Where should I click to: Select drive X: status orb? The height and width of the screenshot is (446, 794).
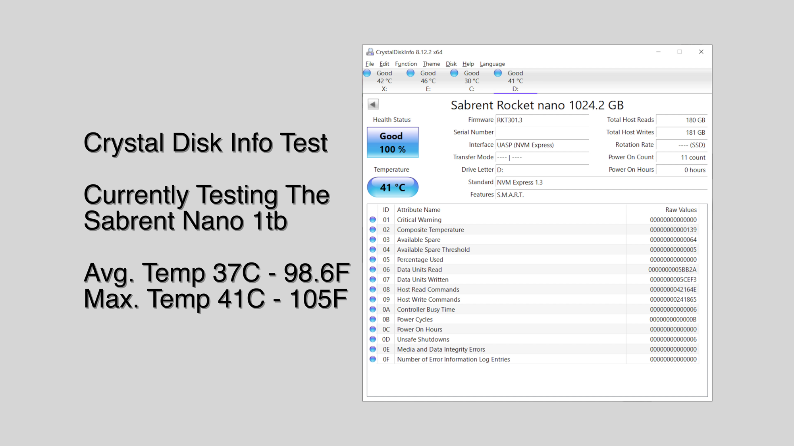coord(367,73)
